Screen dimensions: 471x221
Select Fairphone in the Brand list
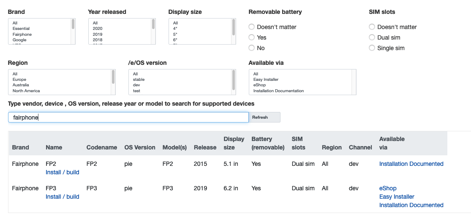[22, 34]
